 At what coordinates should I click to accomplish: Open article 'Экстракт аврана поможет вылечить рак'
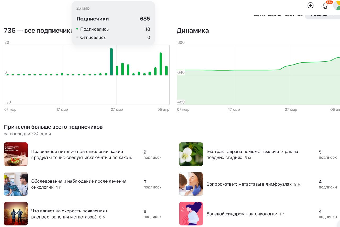pos(252,155)
